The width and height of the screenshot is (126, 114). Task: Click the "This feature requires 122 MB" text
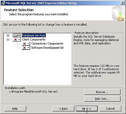[x=97, y=71]
